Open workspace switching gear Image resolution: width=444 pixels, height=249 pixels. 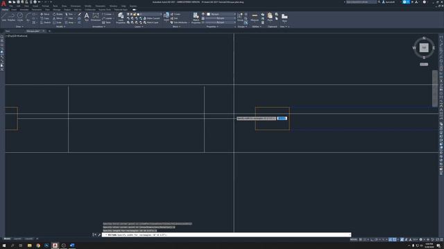[x=420, y=240]
